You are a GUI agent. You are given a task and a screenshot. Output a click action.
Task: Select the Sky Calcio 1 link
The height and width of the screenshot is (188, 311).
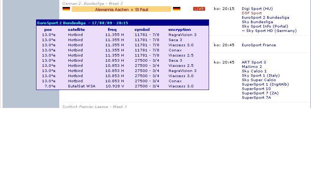(254, 71)
